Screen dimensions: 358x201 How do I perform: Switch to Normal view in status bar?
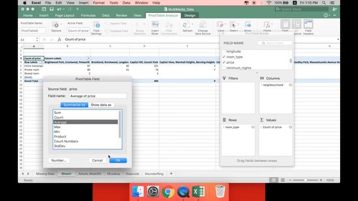pos(274,180)
